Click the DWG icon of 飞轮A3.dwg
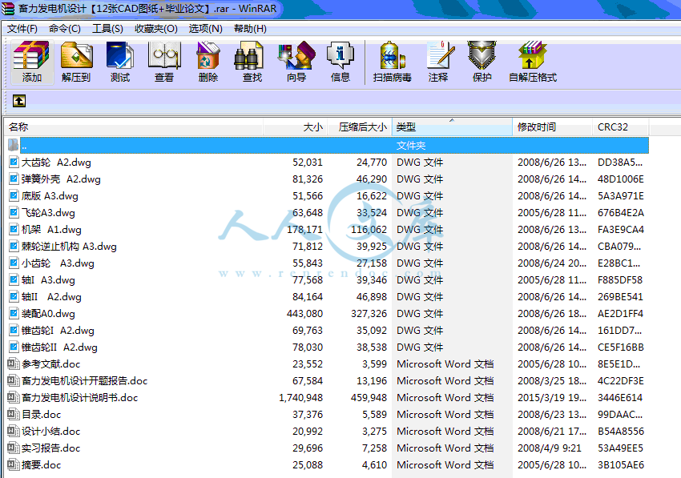 click(x=14, y=213)
